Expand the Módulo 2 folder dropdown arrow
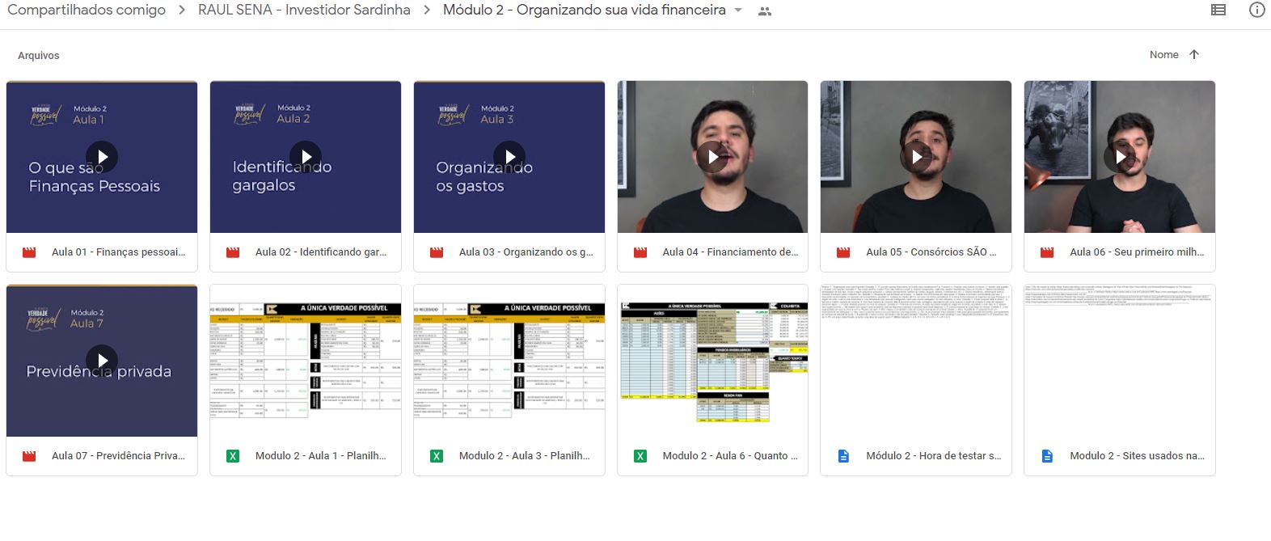This screenshot has width=1271, height=541. 738,11
